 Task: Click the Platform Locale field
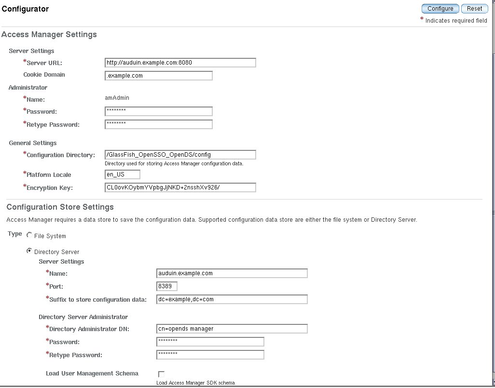coord(122,174)
